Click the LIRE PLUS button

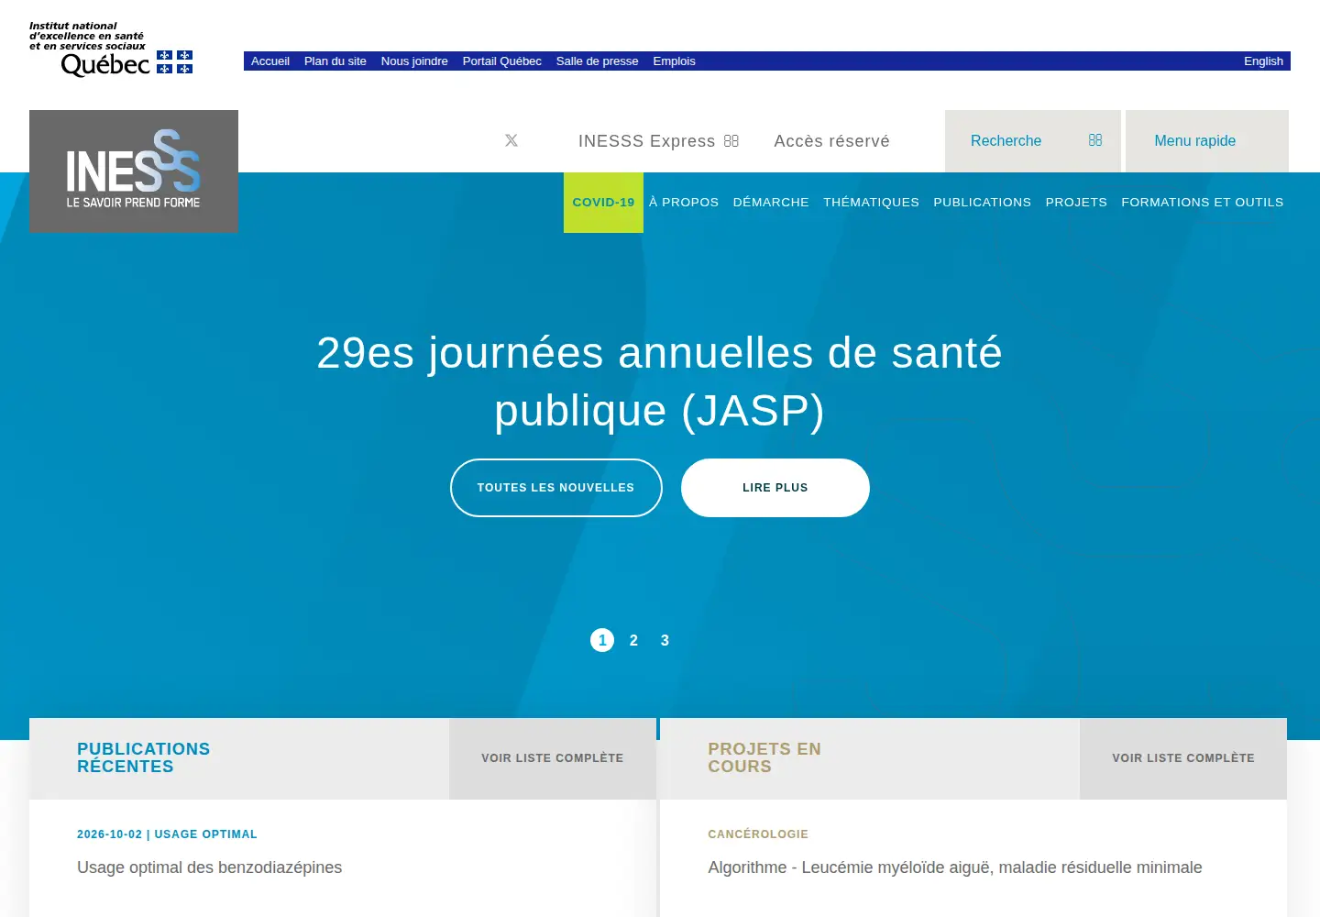[x=775, y=488]
